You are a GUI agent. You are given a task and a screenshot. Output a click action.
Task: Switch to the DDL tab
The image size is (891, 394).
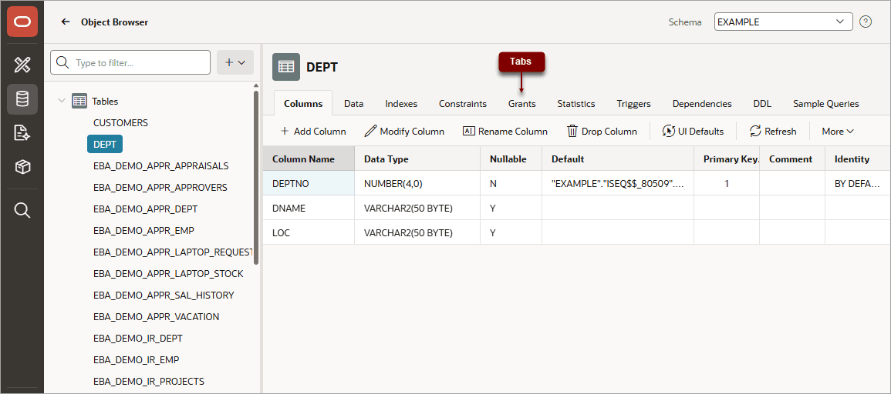762,104
